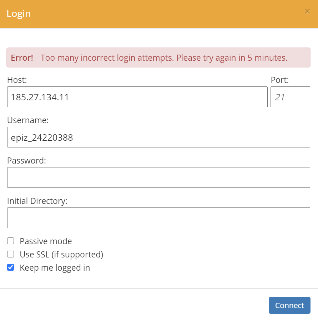Screen dimensions: 318x321
Task: Enable the Passive mode checkbox
Action: click(x=11, y=241)
